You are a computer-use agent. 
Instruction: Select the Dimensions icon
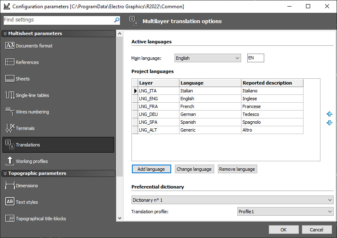pos(10,186)
